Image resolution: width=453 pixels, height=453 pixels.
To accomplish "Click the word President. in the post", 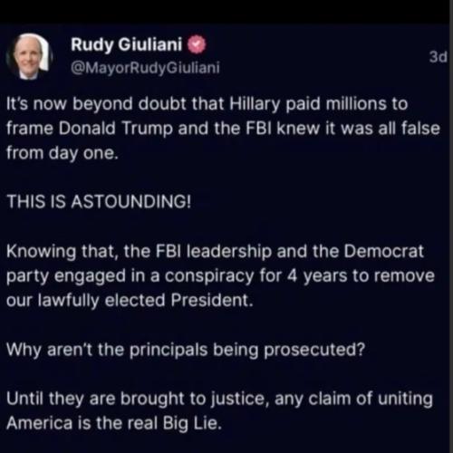I will pyautogui.click(x=212, y=301).
